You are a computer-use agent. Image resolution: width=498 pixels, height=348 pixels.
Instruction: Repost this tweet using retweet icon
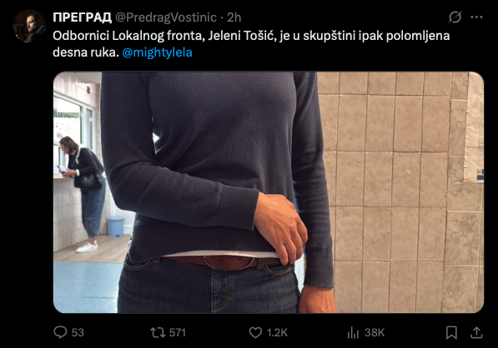point(158,332)
